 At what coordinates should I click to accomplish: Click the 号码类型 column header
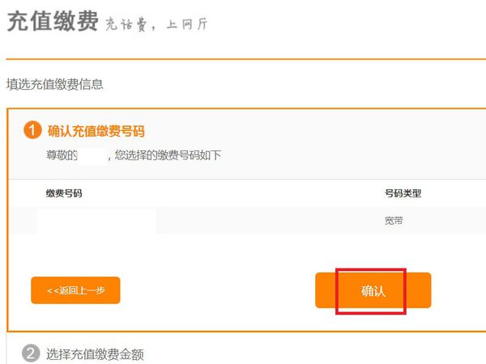pos(403,193)
